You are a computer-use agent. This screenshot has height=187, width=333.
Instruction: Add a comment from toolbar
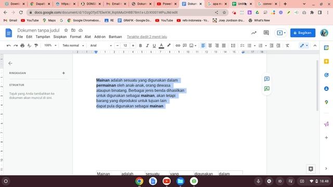click(185, 45)
